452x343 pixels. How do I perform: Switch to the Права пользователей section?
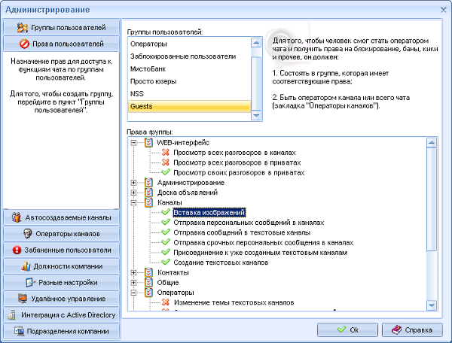(60, 44)
